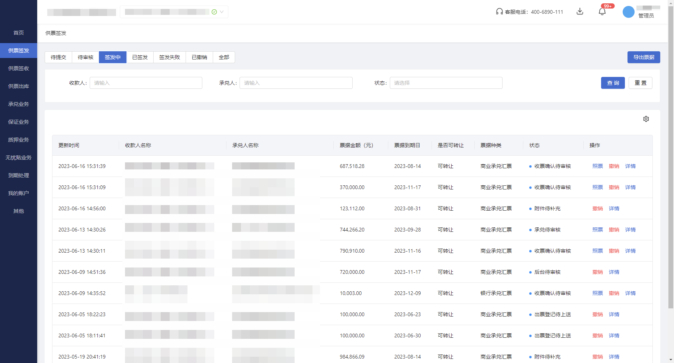674x363 pixels.
Task: Focus the 承兑人 input field
Action: pos(296,83)
